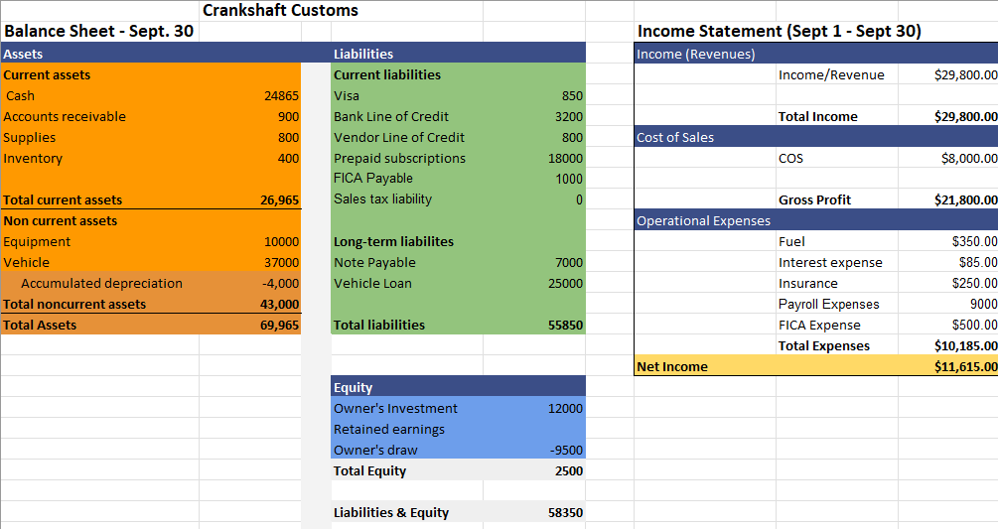The height and width of the screenshot is (529, 998).
Task: Click the Visa value 850
Action: [x=572, y=96]
